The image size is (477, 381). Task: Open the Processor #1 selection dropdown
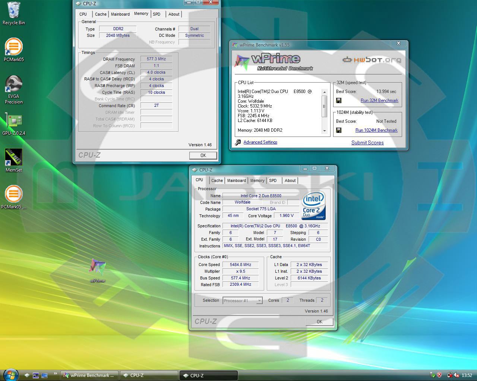click(243, 301)
